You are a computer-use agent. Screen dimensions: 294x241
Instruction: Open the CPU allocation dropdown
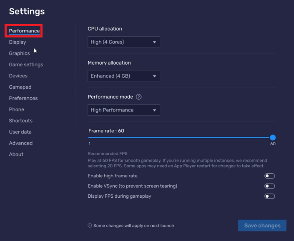pyautogui.click(x=124, y=42)
